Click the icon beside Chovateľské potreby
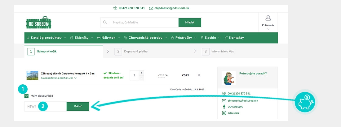This screenshot has height=127, width=341. click(126, 38)
